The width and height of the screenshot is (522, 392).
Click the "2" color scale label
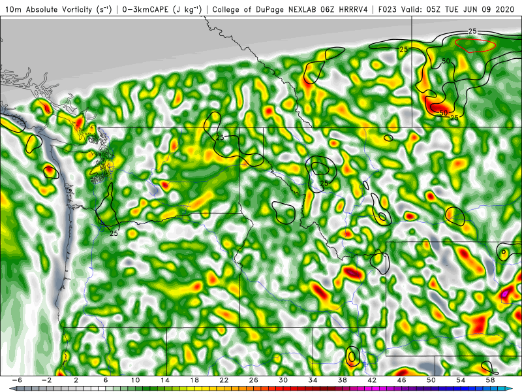coord(76,380)
